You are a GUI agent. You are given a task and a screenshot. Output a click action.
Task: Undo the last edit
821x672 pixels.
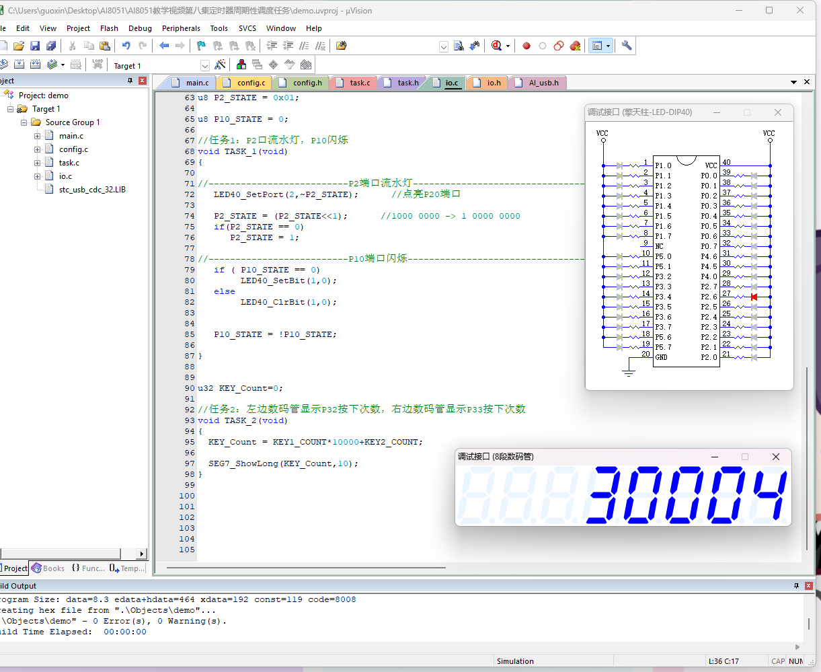[x=126, y=46]
